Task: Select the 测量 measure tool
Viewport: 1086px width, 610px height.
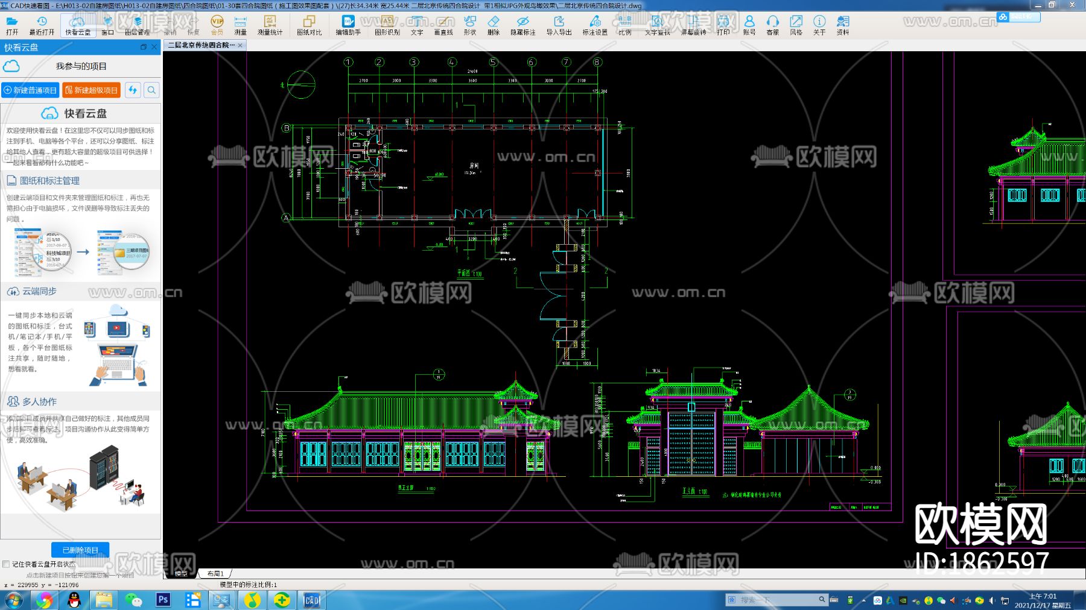Action: click(240, 25)
